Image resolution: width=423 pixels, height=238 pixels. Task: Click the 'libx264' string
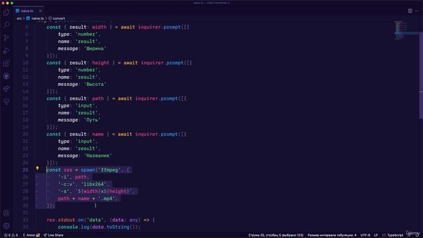94,184
